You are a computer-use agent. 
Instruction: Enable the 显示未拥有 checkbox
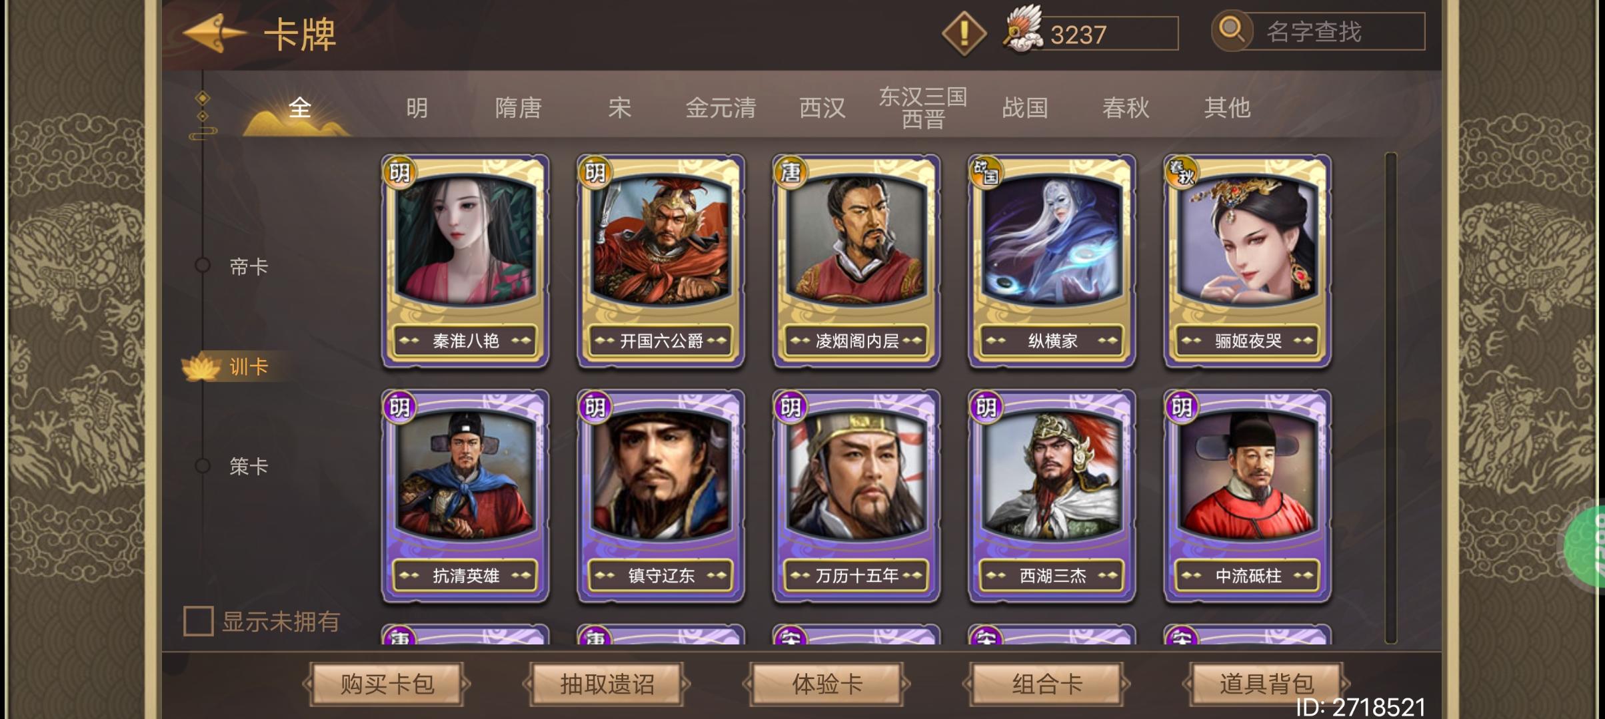coord(199,621)
